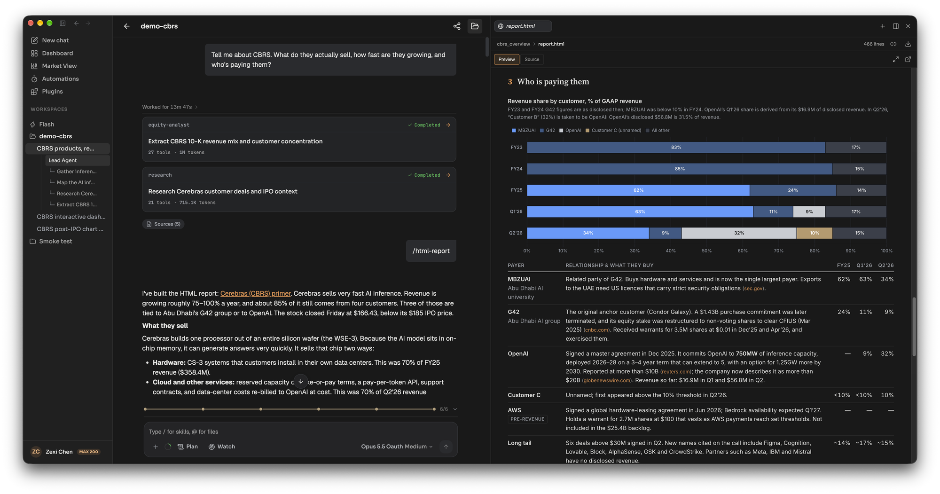940x494 pixels.
Task: Download report.html with the download icon
Action: [908, 44]
